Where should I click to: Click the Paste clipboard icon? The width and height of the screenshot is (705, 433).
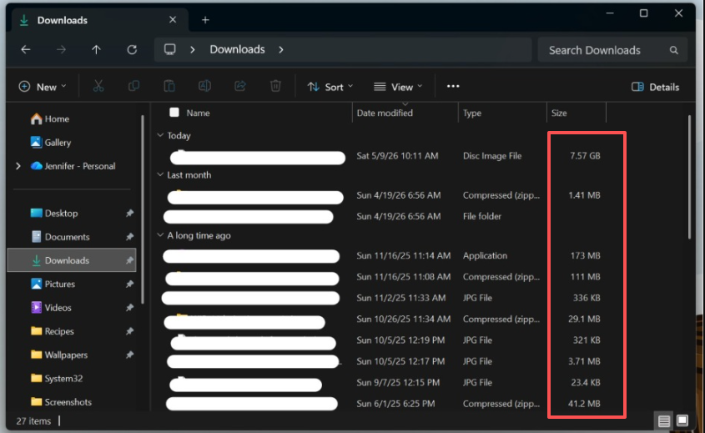point(169,86)
